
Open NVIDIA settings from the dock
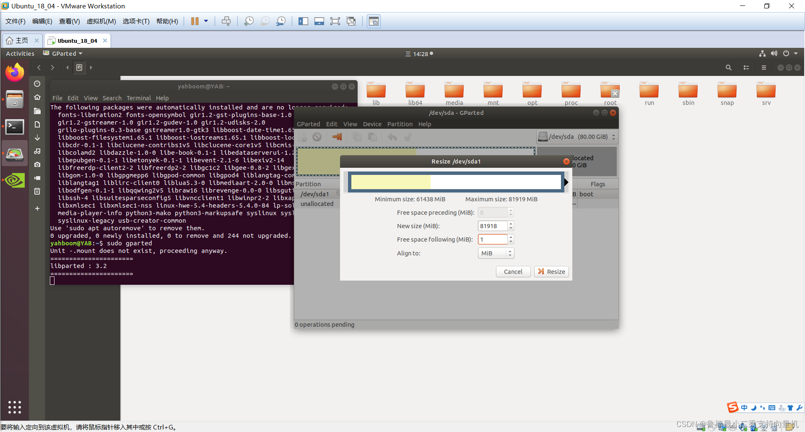pyautogui.click(x=15, y=180)
